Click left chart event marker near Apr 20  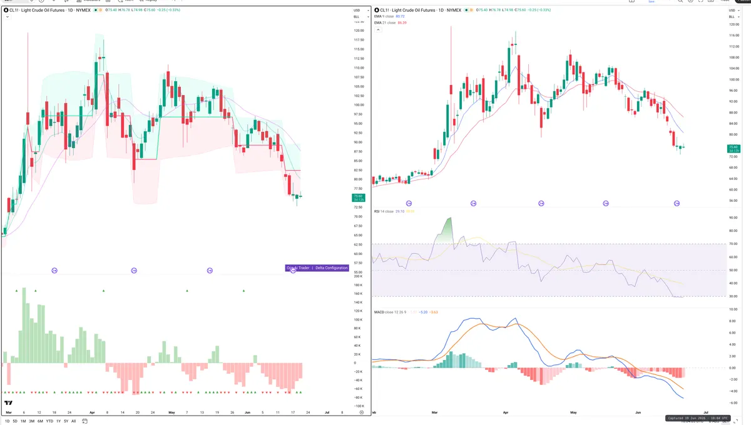click(x=134, y=271)
